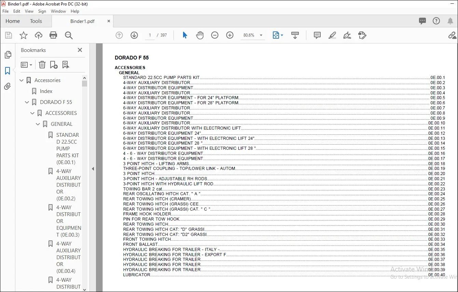The width and height of the screenshot is (458, 292).
Task: Zoom out with minus icon
Action: click(x=215, y=35)
